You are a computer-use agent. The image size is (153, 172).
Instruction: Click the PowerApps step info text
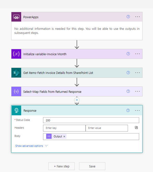click(77, 31)
